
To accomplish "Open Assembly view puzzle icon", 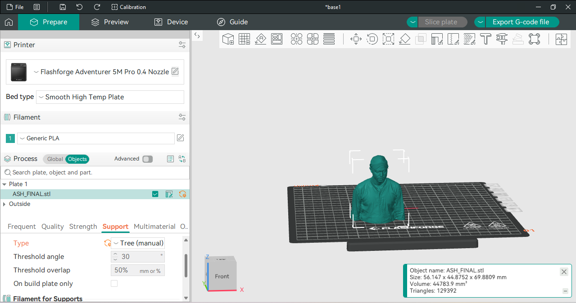I will click(561, 39).
